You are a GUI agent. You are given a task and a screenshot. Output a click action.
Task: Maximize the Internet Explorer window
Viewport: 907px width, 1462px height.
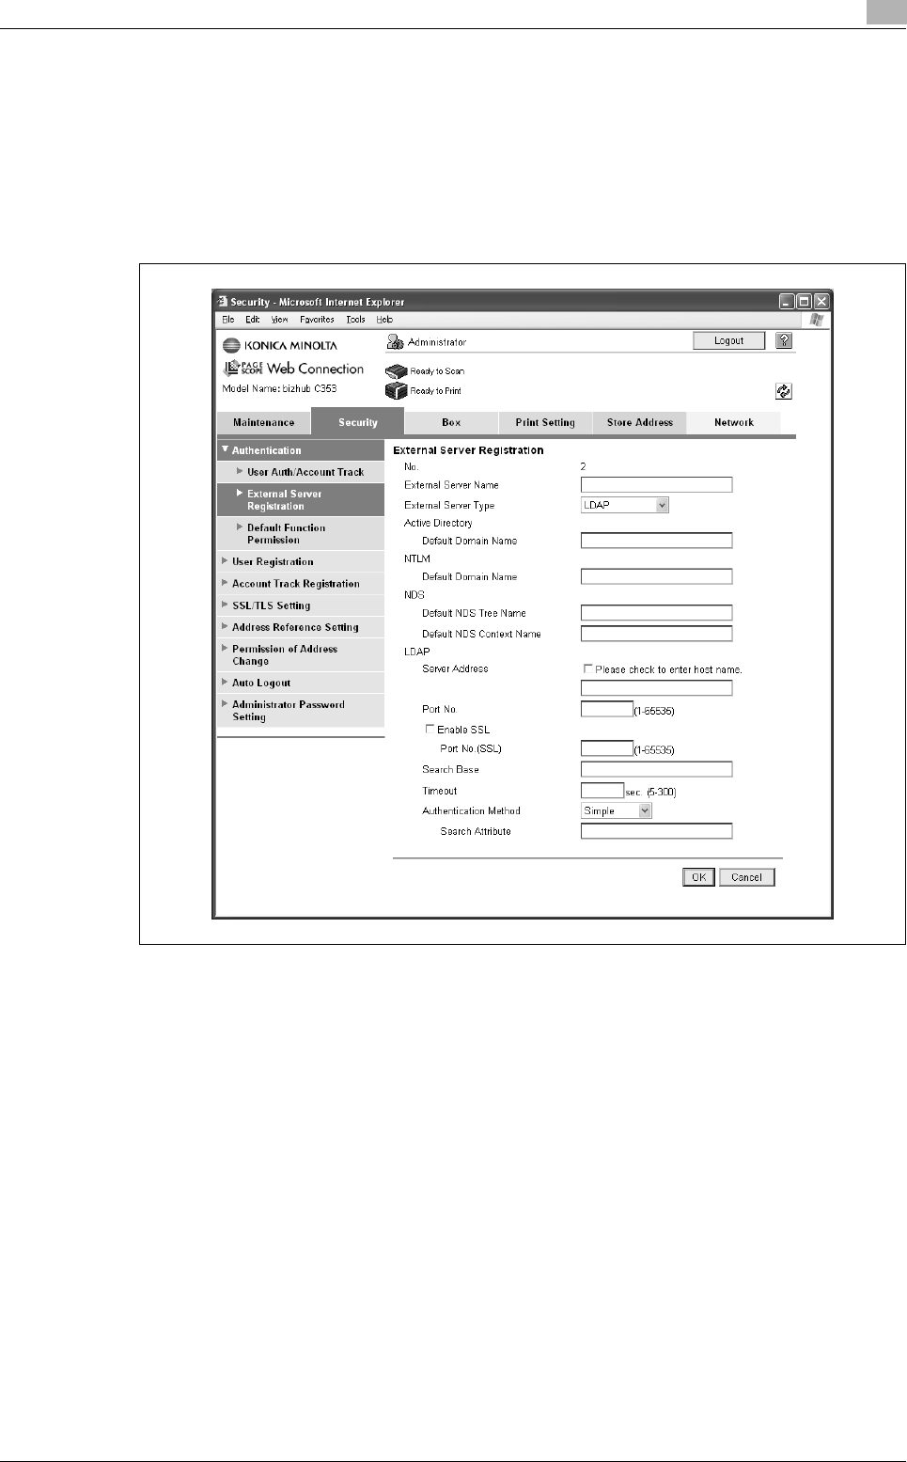click(x=805, y=302)
